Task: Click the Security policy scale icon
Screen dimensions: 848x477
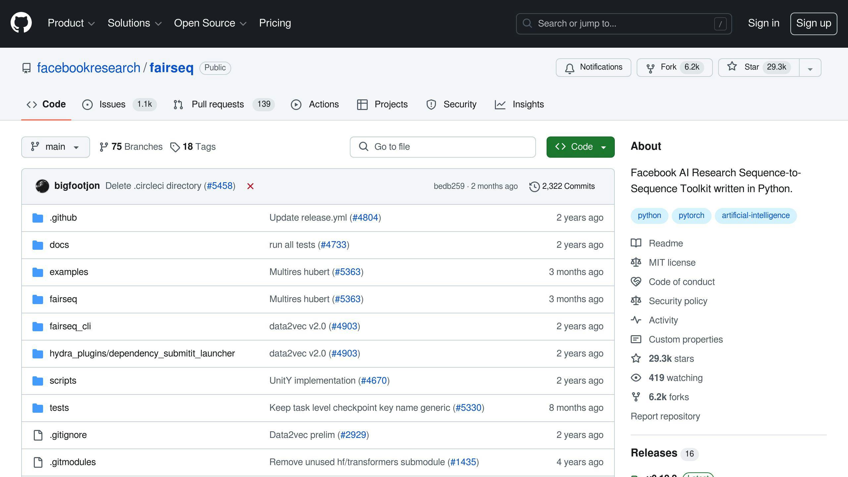Action: tap(636, 301)
